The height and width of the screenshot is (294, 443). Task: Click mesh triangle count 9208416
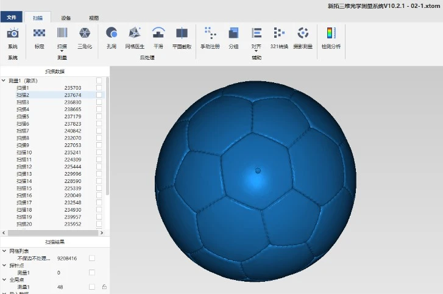point(67,258)
